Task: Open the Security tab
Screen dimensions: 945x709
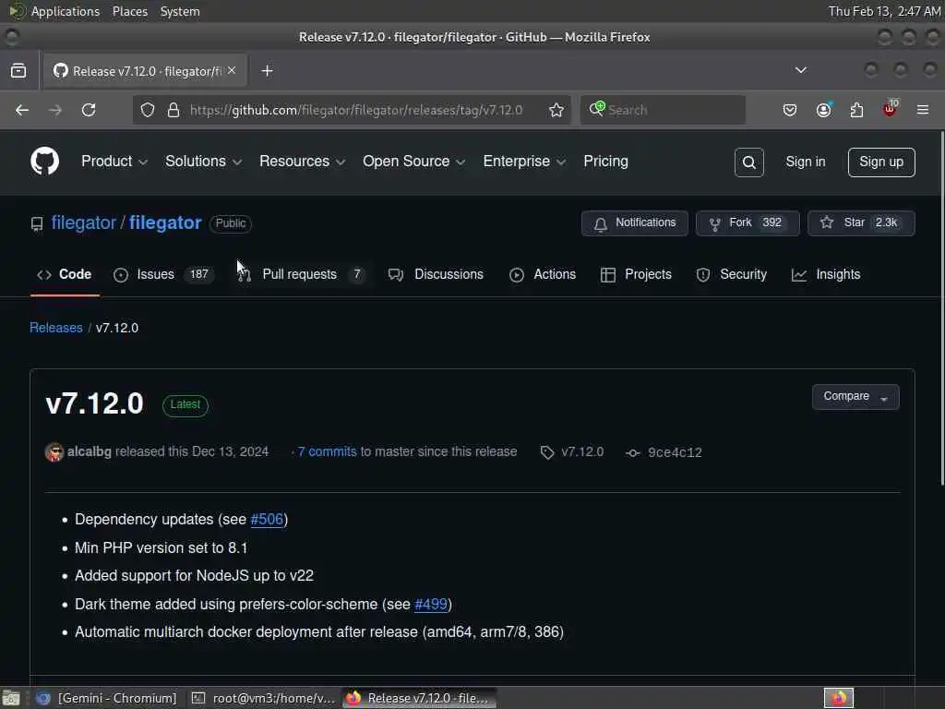Action: pos(732,274)
